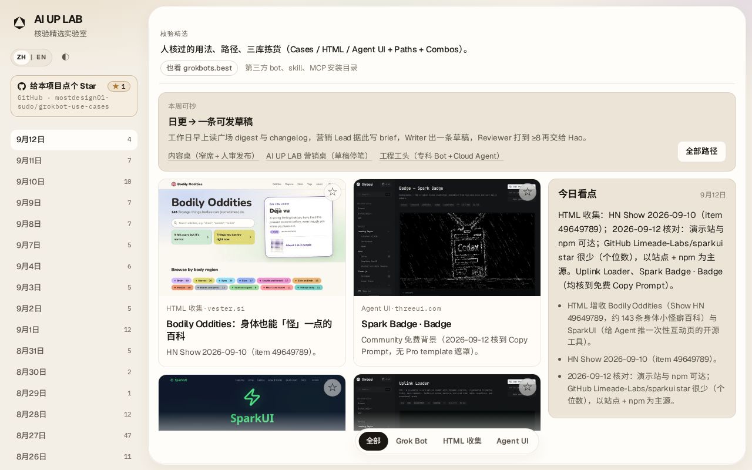Click the 核验精选实验室 subtitle
752x470 pixels.
pyautogui.click(x=61, y=34)
